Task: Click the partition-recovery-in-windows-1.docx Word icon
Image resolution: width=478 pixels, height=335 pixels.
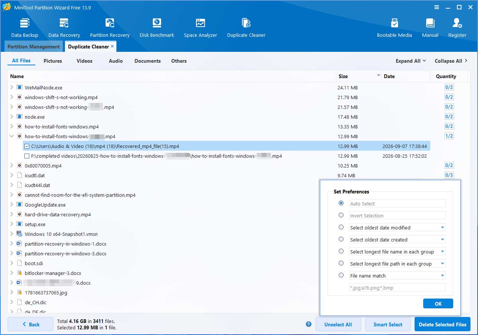Action: click(20, 244)
